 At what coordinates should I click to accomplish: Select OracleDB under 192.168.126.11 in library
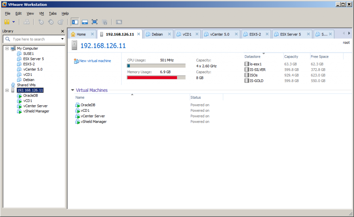coord(30,95)
